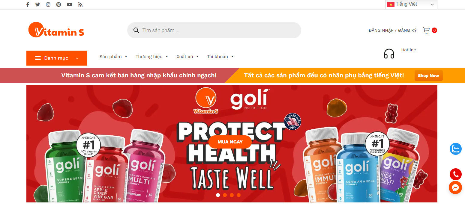Open the Instagram social icon
Image resolution: width=465 pixels, height=221 pixels.
click(x=48, y=4)
